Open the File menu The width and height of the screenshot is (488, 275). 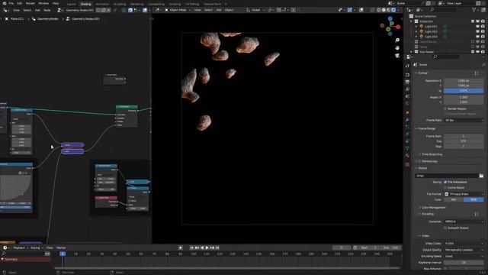click(11, 3)
